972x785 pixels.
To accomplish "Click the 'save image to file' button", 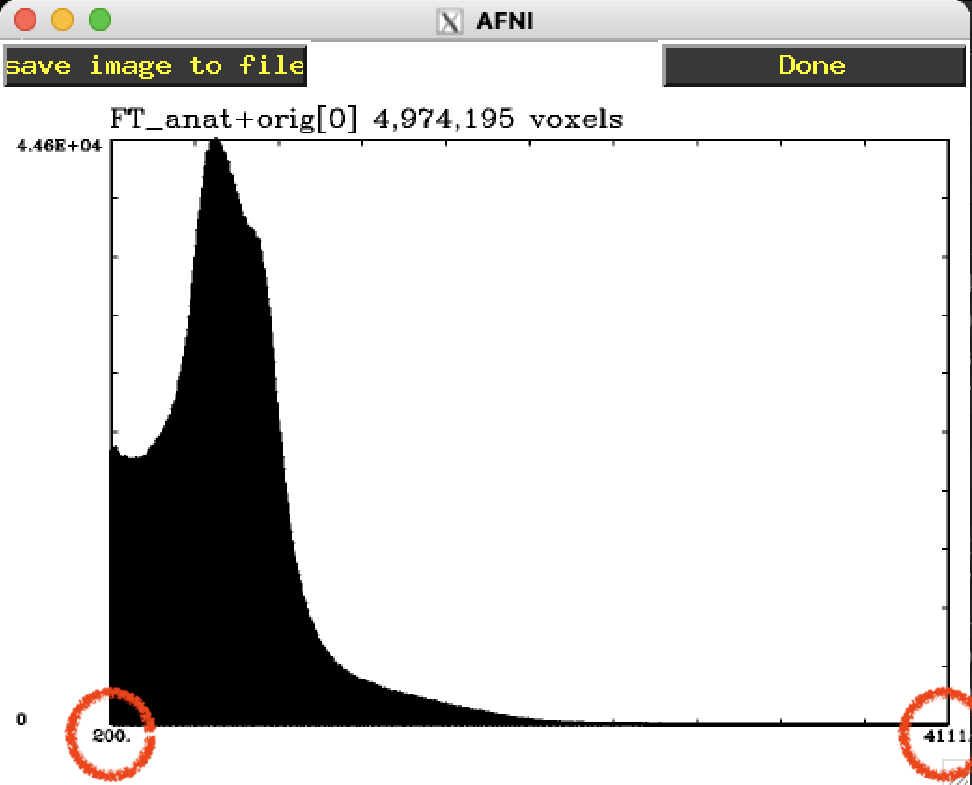I will (x=155, y=65).
